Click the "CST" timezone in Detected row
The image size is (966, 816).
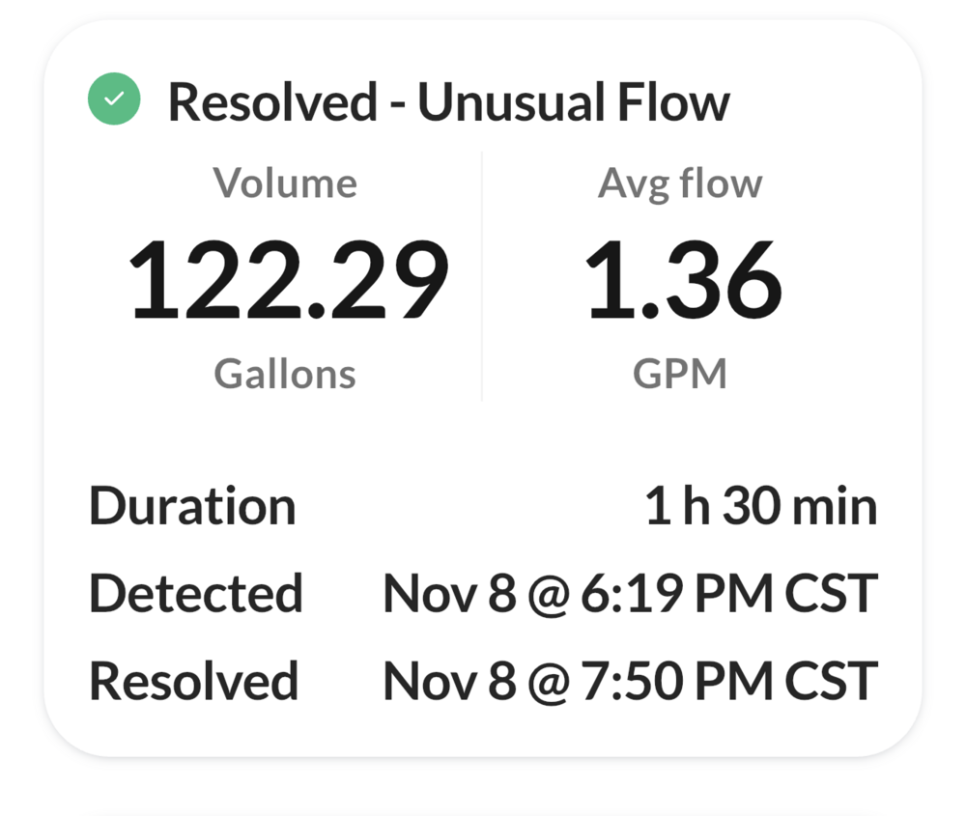(831, 593)
